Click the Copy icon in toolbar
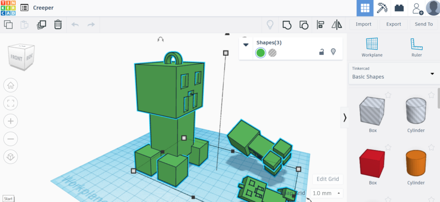440x202 pixels. point(8,24)
